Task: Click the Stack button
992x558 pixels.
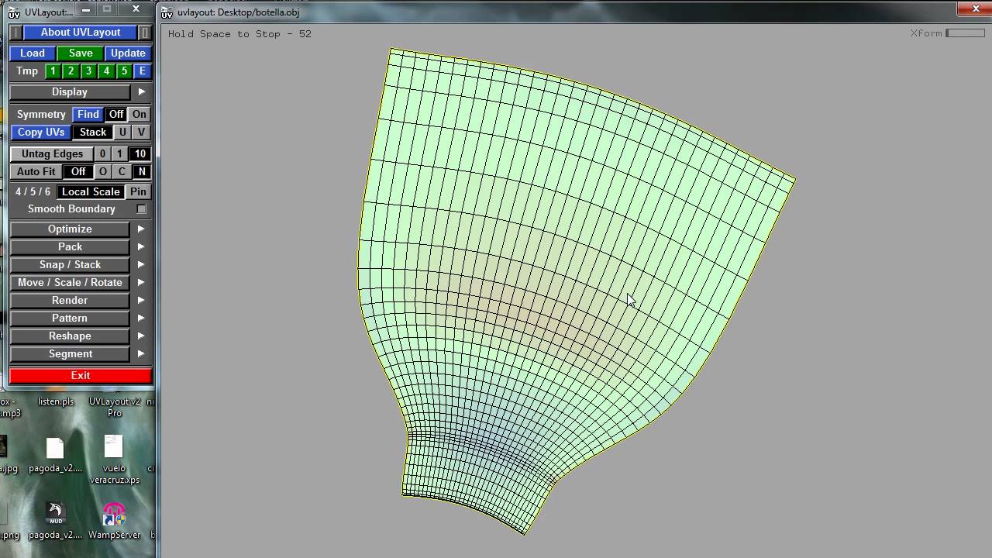Action: [x=93, y=132]
